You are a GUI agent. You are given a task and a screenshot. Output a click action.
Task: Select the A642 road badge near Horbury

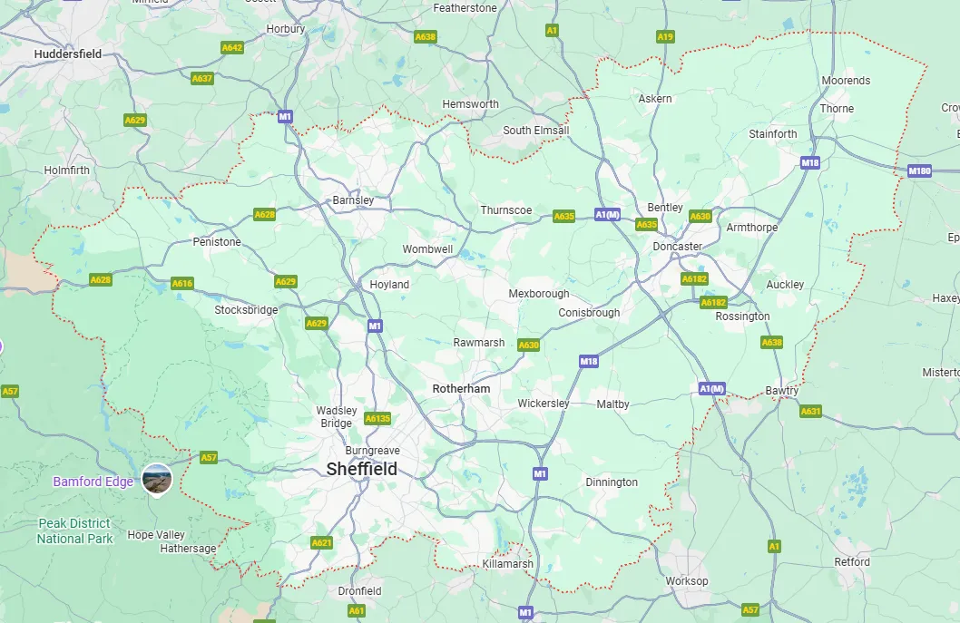click(x=232, y=47)
